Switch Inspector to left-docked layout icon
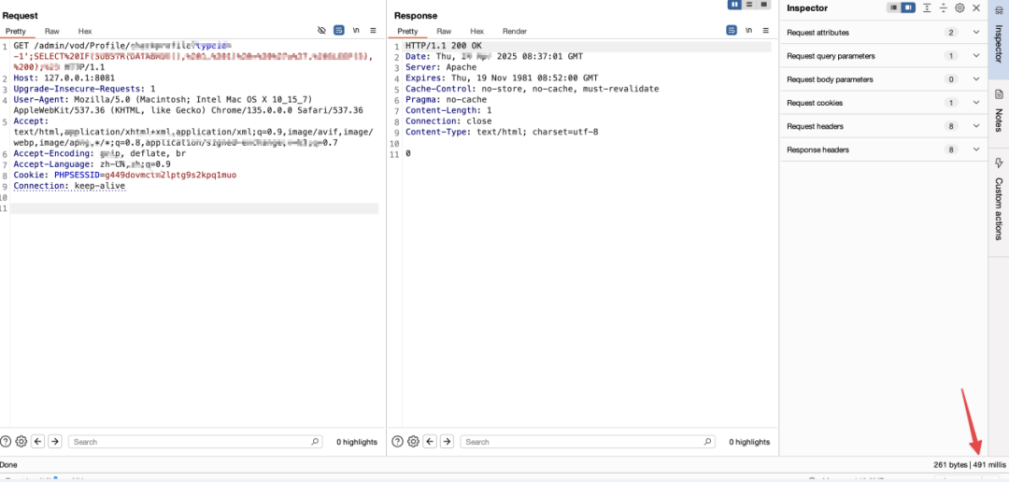1009x482 pixels. (x=894, y=7)
